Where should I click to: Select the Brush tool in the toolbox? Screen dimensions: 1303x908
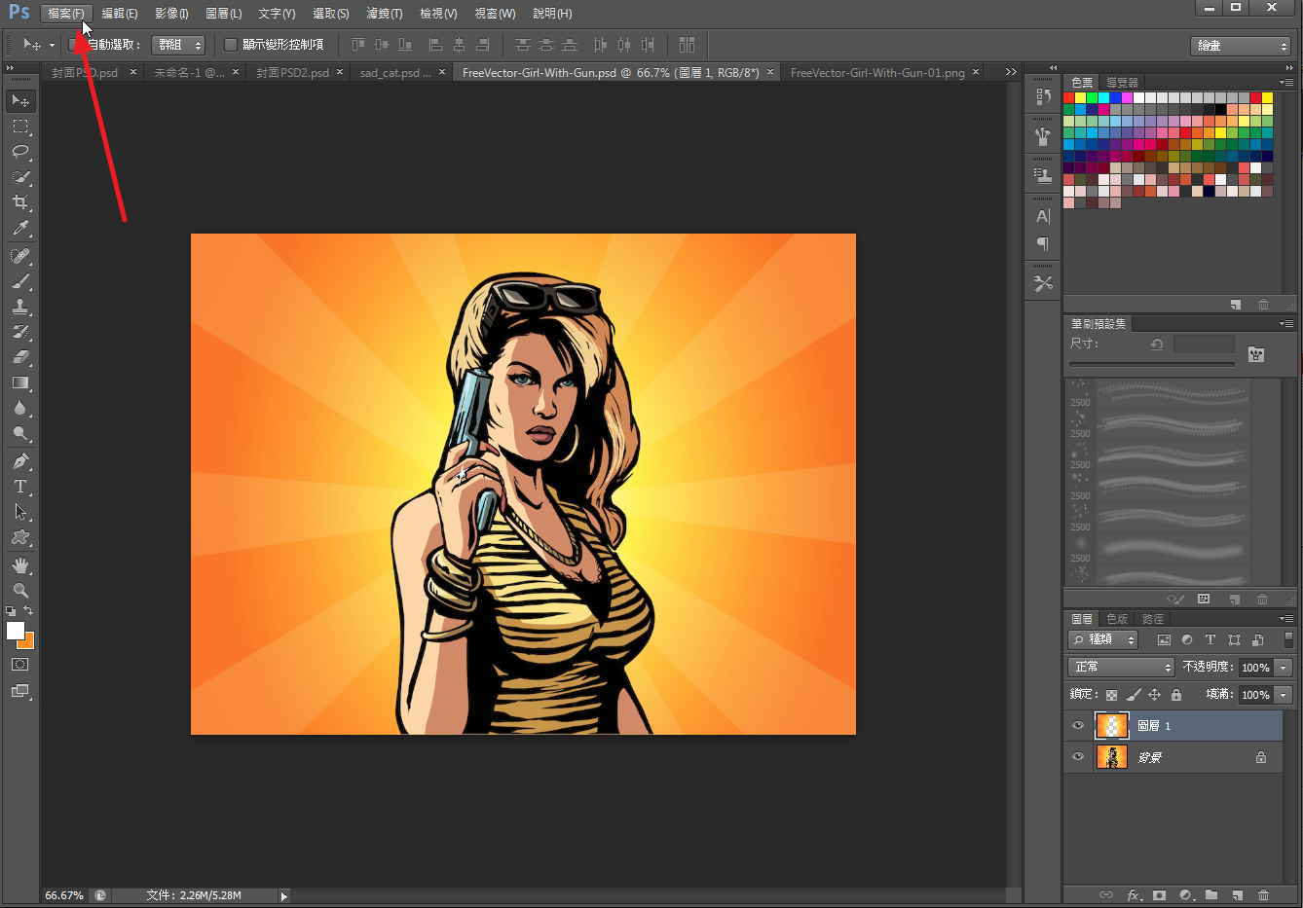pyautogui.click(x=20, y=281)
